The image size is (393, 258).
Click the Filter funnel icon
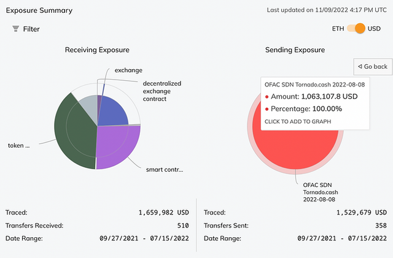[x=15, y=29]
